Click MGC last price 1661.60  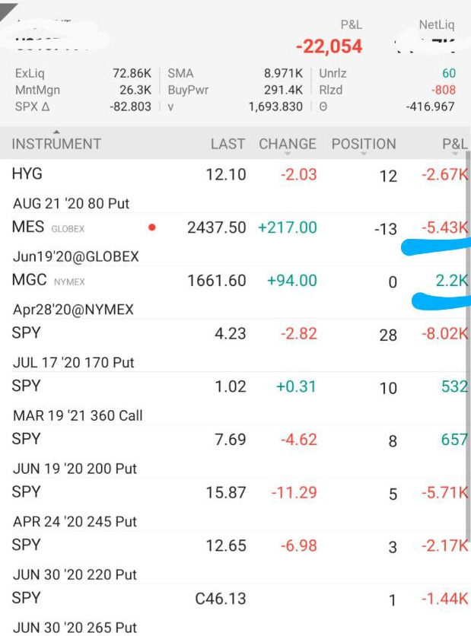point(217,281)
